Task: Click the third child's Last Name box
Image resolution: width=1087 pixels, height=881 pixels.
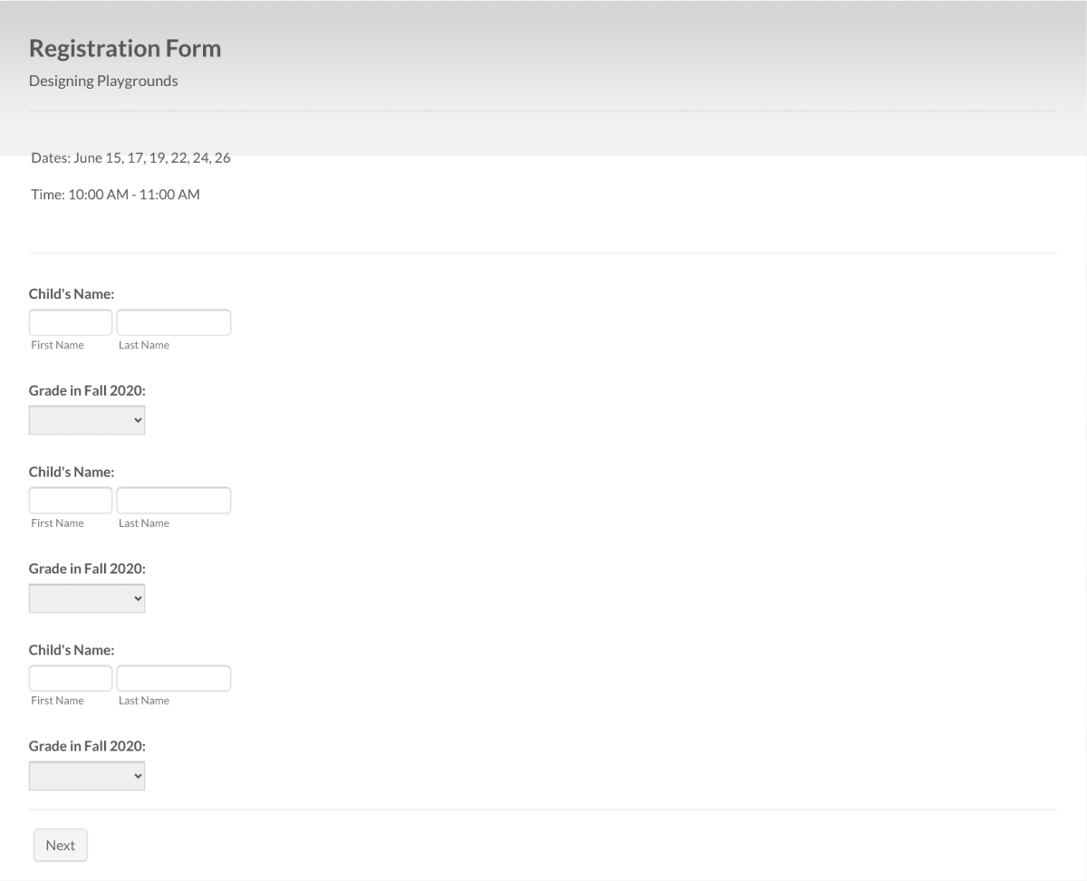Action: (173, 677)
